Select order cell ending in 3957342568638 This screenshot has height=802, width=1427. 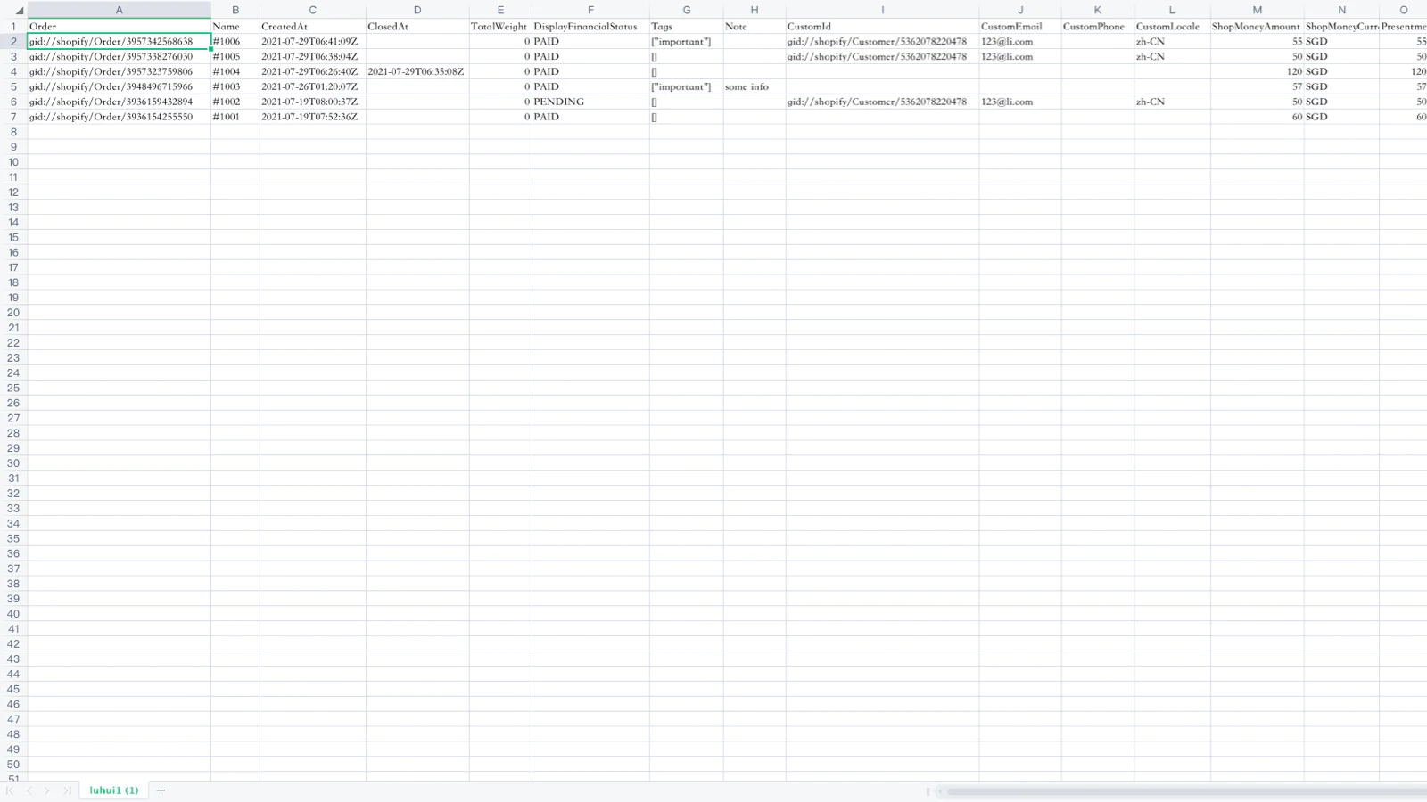pyautogui.click(x=120, y=42)
